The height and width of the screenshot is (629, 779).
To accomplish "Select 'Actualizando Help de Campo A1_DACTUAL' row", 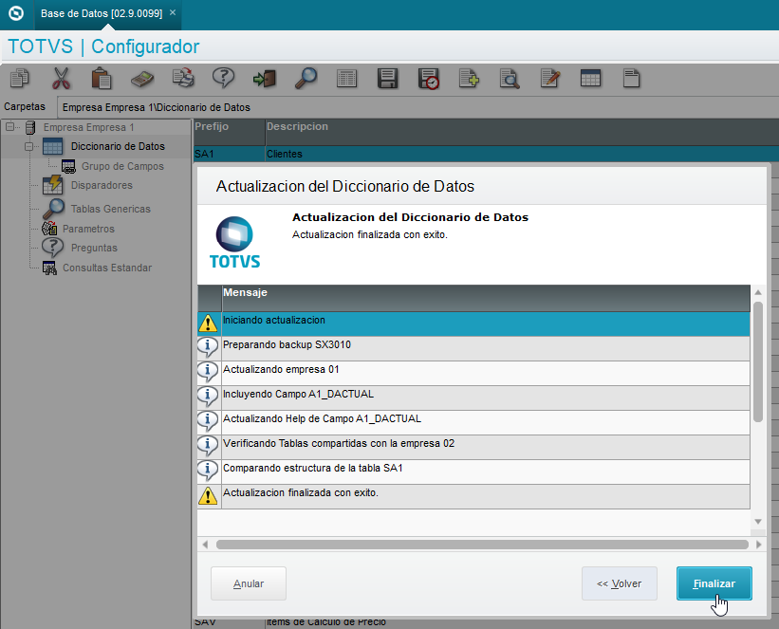I will [473, 423].
